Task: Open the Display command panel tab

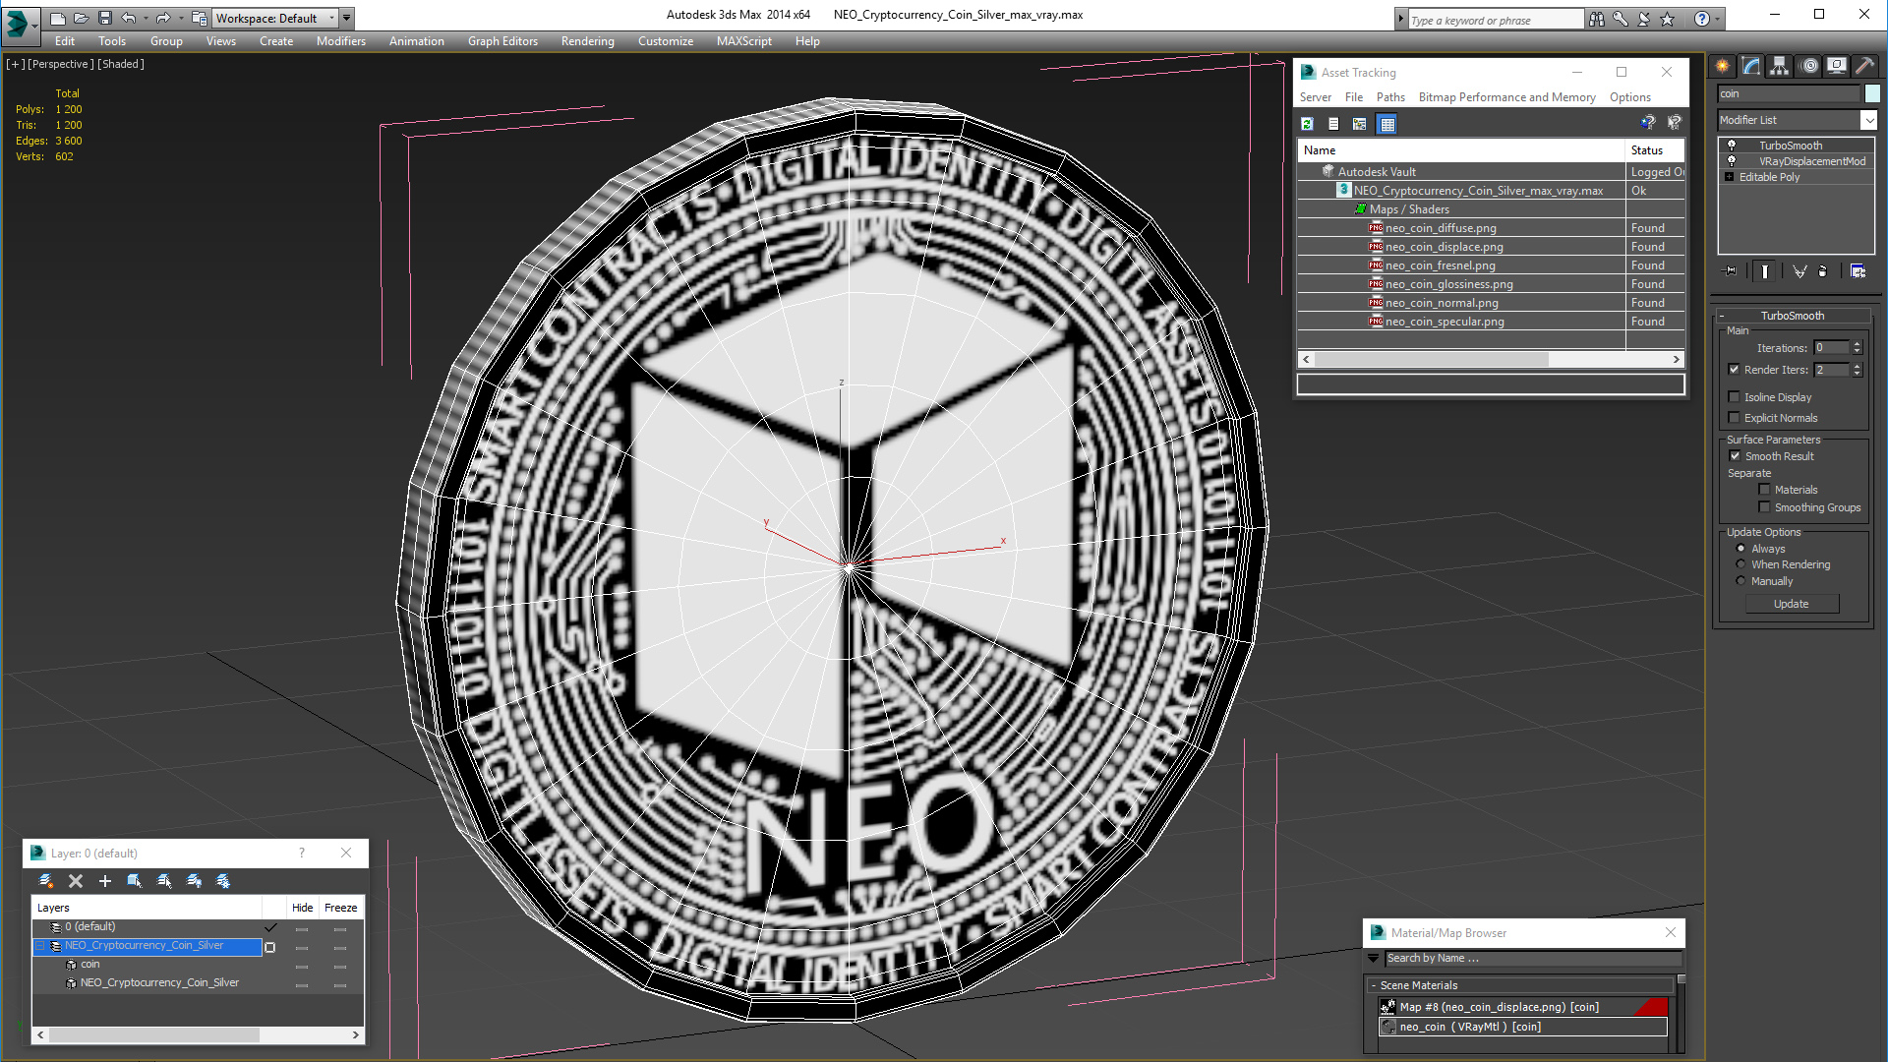Action: [1837, 66]
